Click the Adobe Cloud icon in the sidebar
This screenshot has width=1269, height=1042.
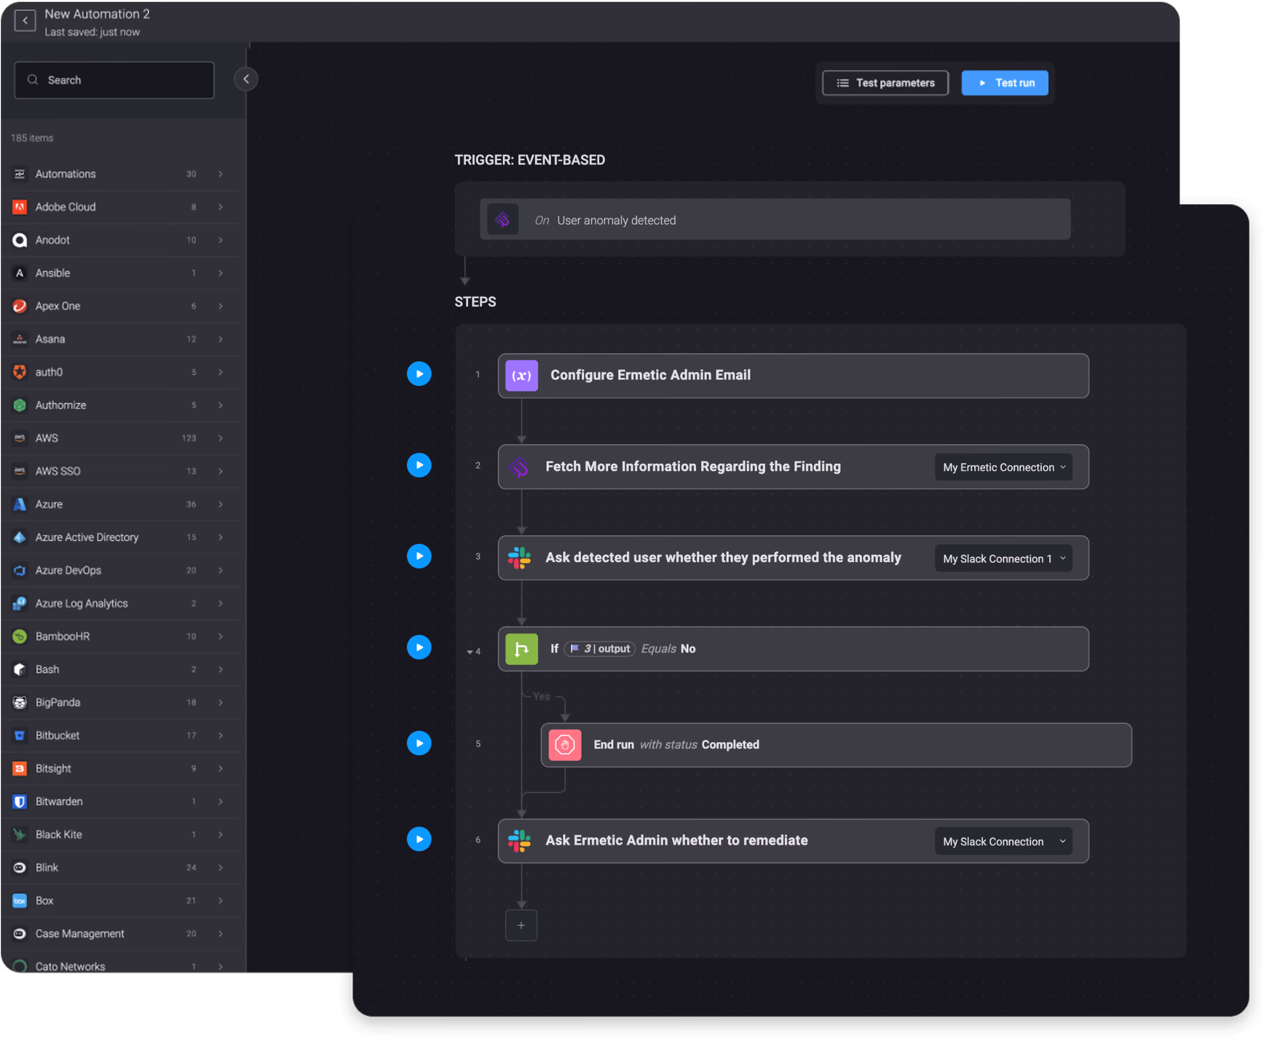[20, 207]
